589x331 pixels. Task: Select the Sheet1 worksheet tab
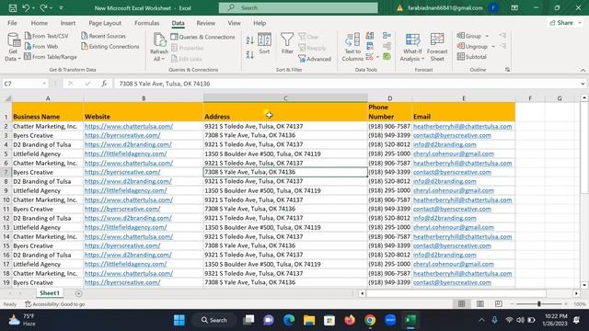(x=50, y=293)
